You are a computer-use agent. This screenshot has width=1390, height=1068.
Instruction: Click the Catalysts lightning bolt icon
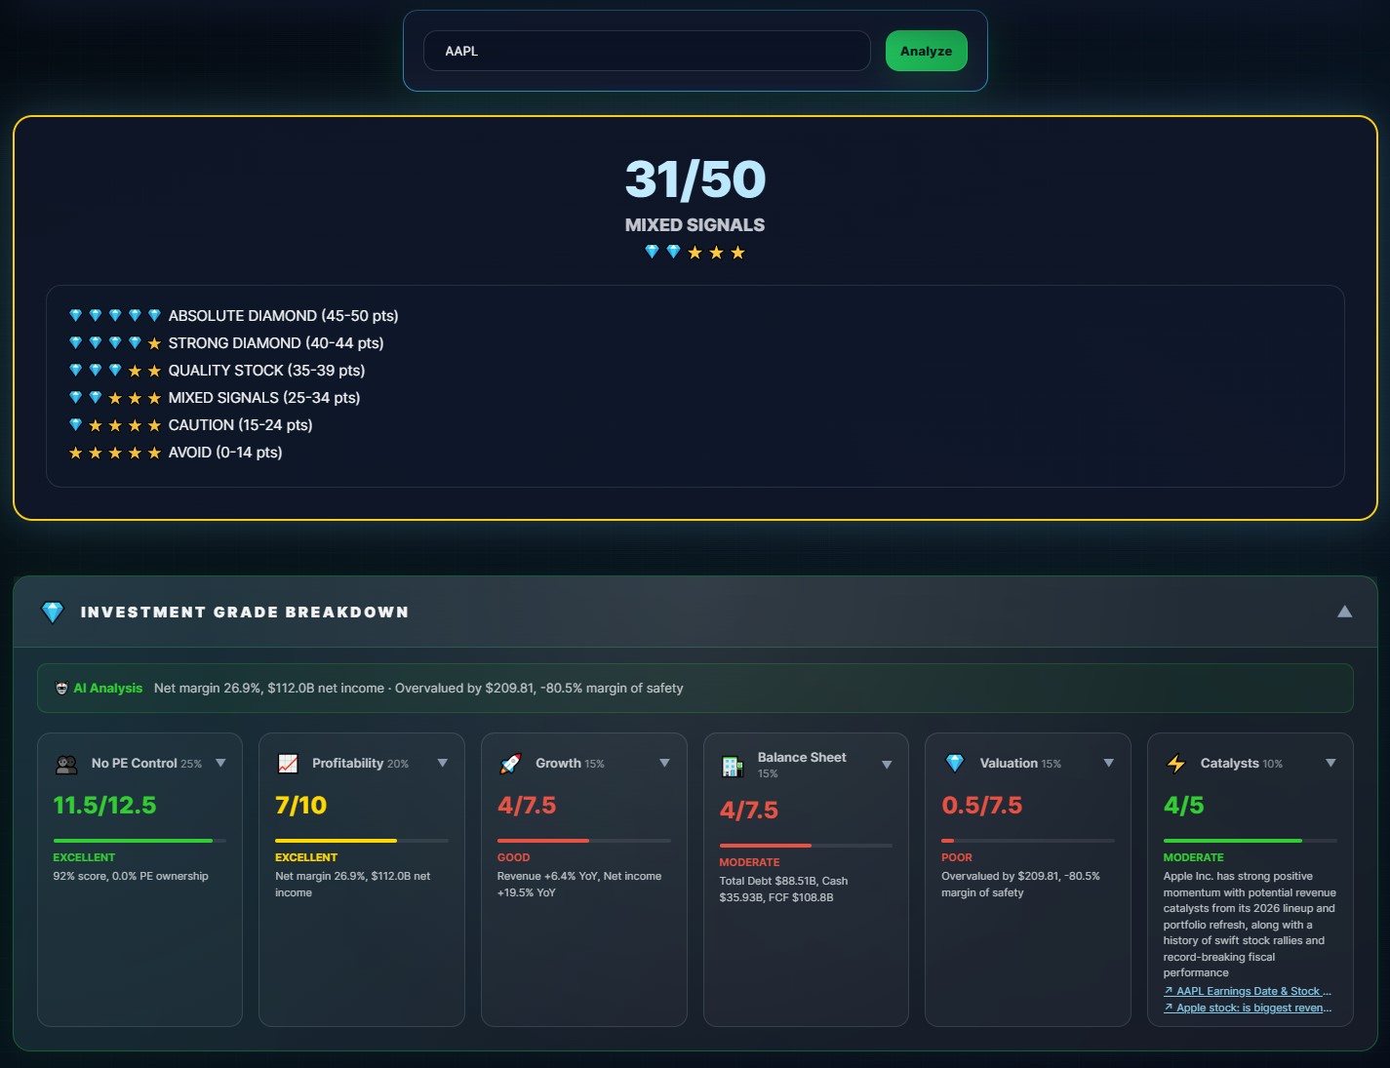(x=1176, y=764)
